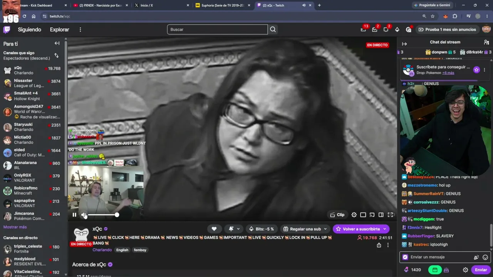Click Prueba 1 mes sin anuncios

447,30
